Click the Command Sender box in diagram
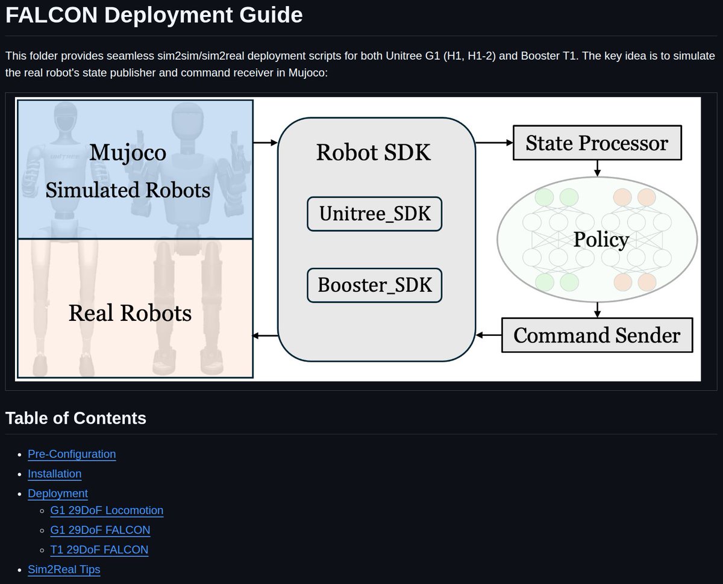 click(x=597, y=335)
